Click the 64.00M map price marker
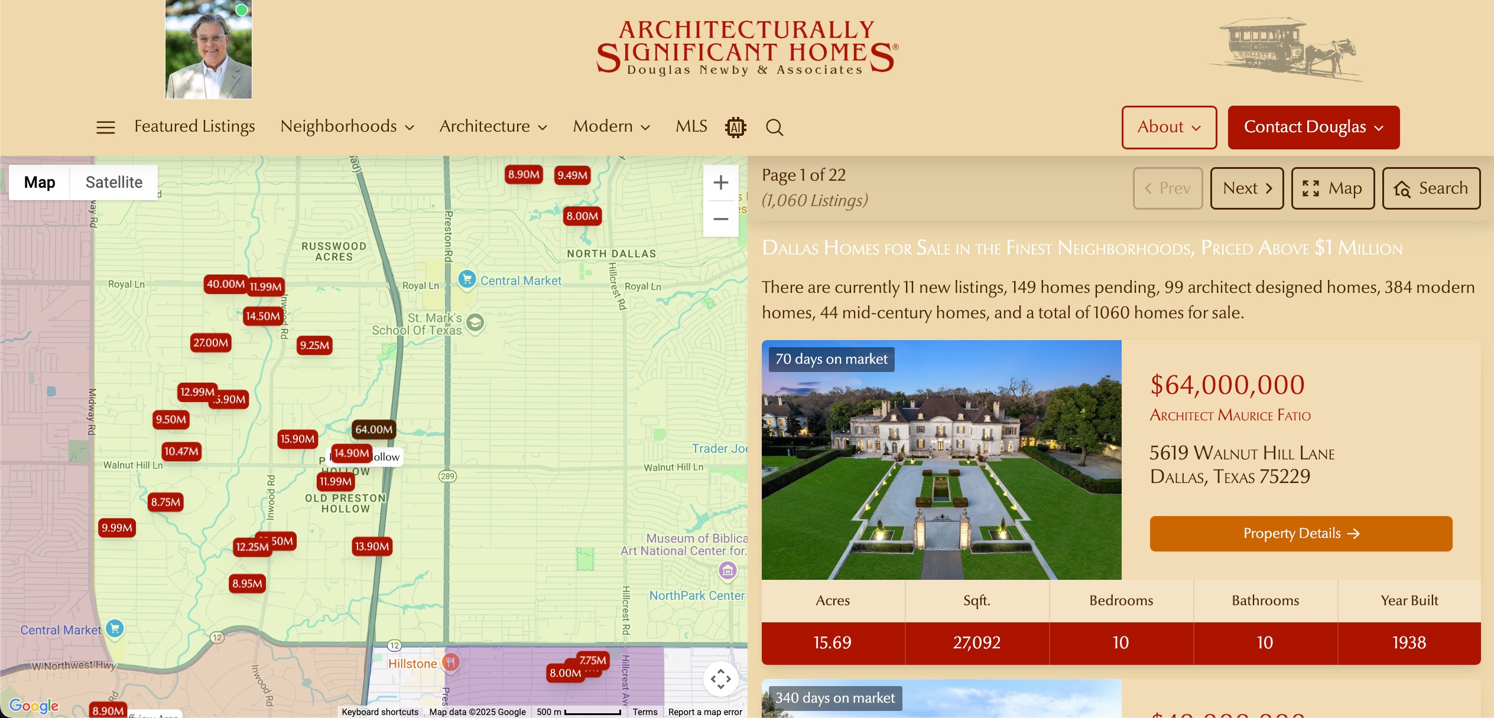The image size is (1494, 718). (373, 429)
